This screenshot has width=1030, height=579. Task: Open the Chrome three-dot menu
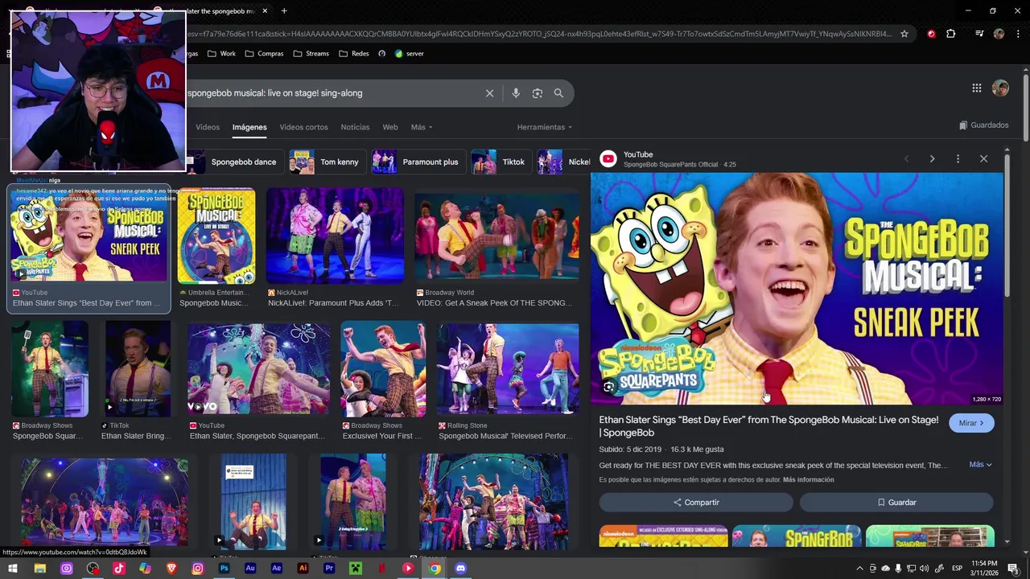click(x=1018, y=34)
